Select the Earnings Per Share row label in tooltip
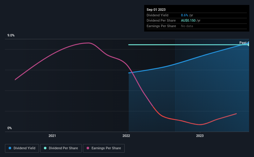 [161, 26]
